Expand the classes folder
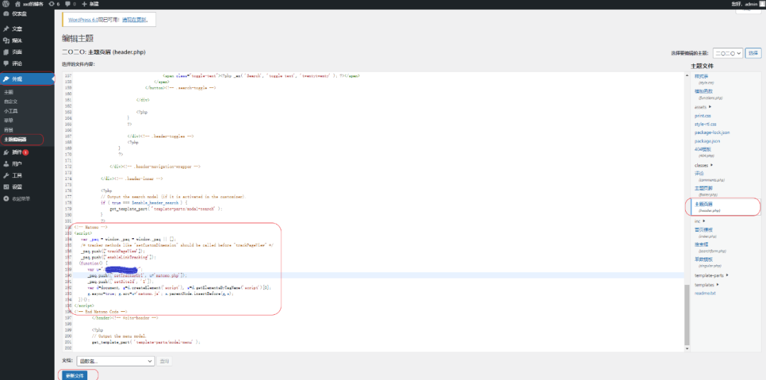Screen dimensions: 766x380 (704, 165)
